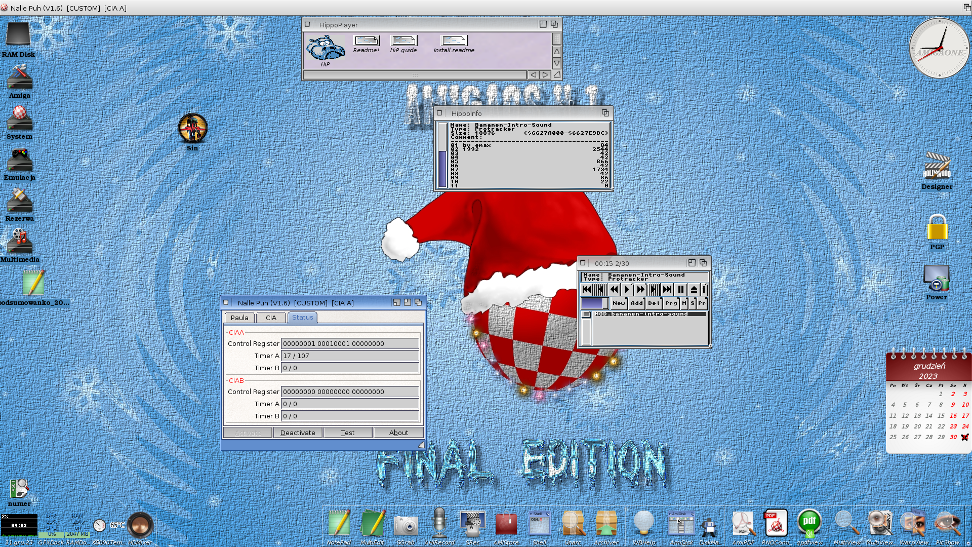Screen dimensions: 972x547
Task: Click the previous pattern button in HippoPlayer
Action: (x=600, y=289)
